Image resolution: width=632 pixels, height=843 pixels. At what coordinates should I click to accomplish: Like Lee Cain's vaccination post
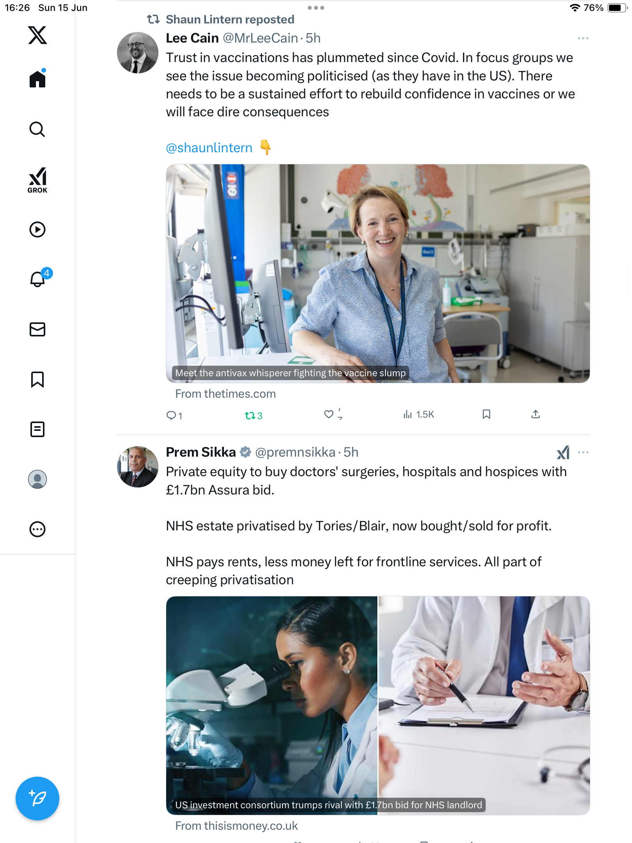click(329, 414)
